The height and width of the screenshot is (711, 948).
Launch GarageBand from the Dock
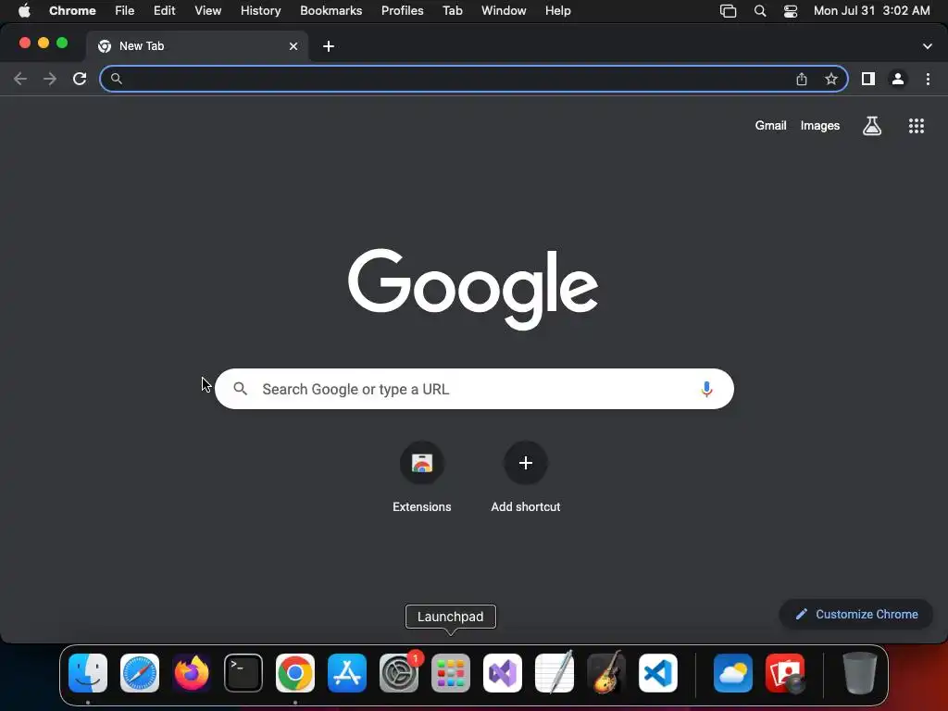(605, 673)
